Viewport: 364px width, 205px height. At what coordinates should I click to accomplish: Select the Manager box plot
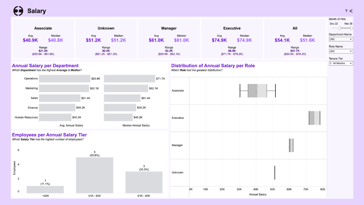click(x=291, y=145)
